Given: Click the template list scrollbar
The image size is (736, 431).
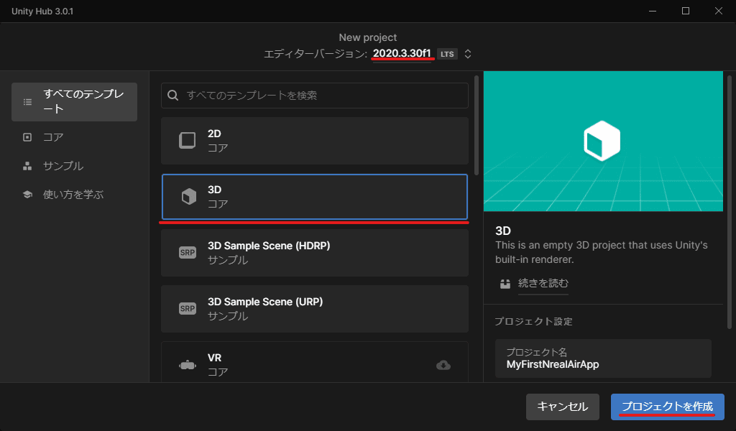Looking at the screenshot, I should click(x=477, y=125).
